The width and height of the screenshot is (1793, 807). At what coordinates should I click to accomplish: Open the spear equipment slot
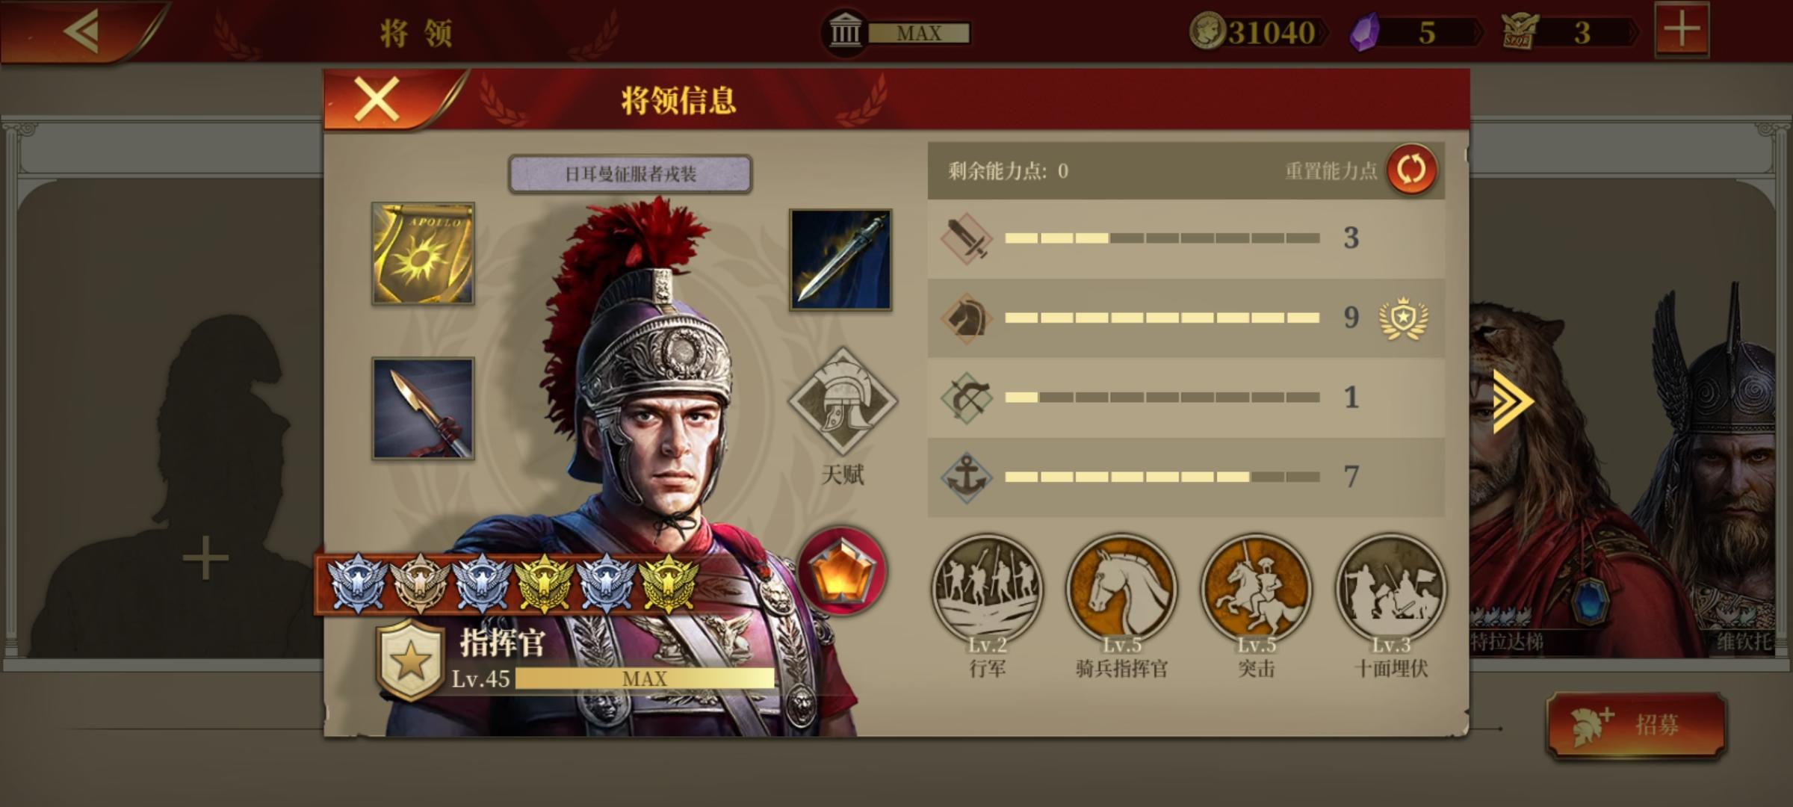[x=423, y=408]
